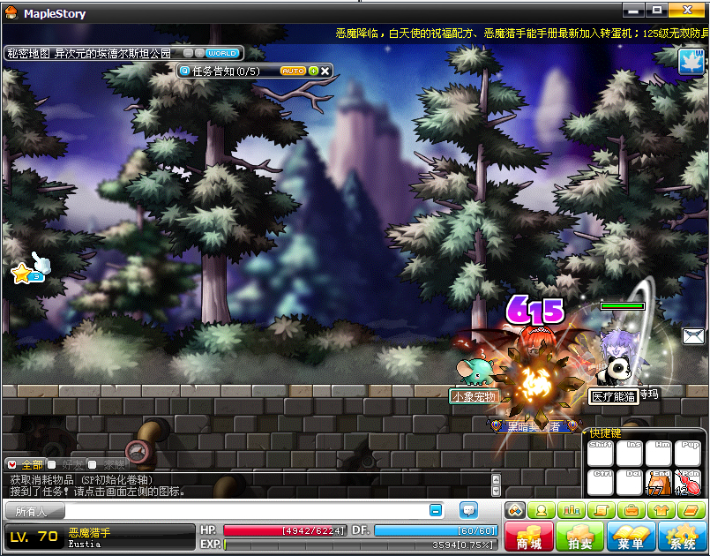The width and height of the screenshot is (710, 556).
Task: Open the stats bar-chart icon
Action: click(x=571, y=511)
